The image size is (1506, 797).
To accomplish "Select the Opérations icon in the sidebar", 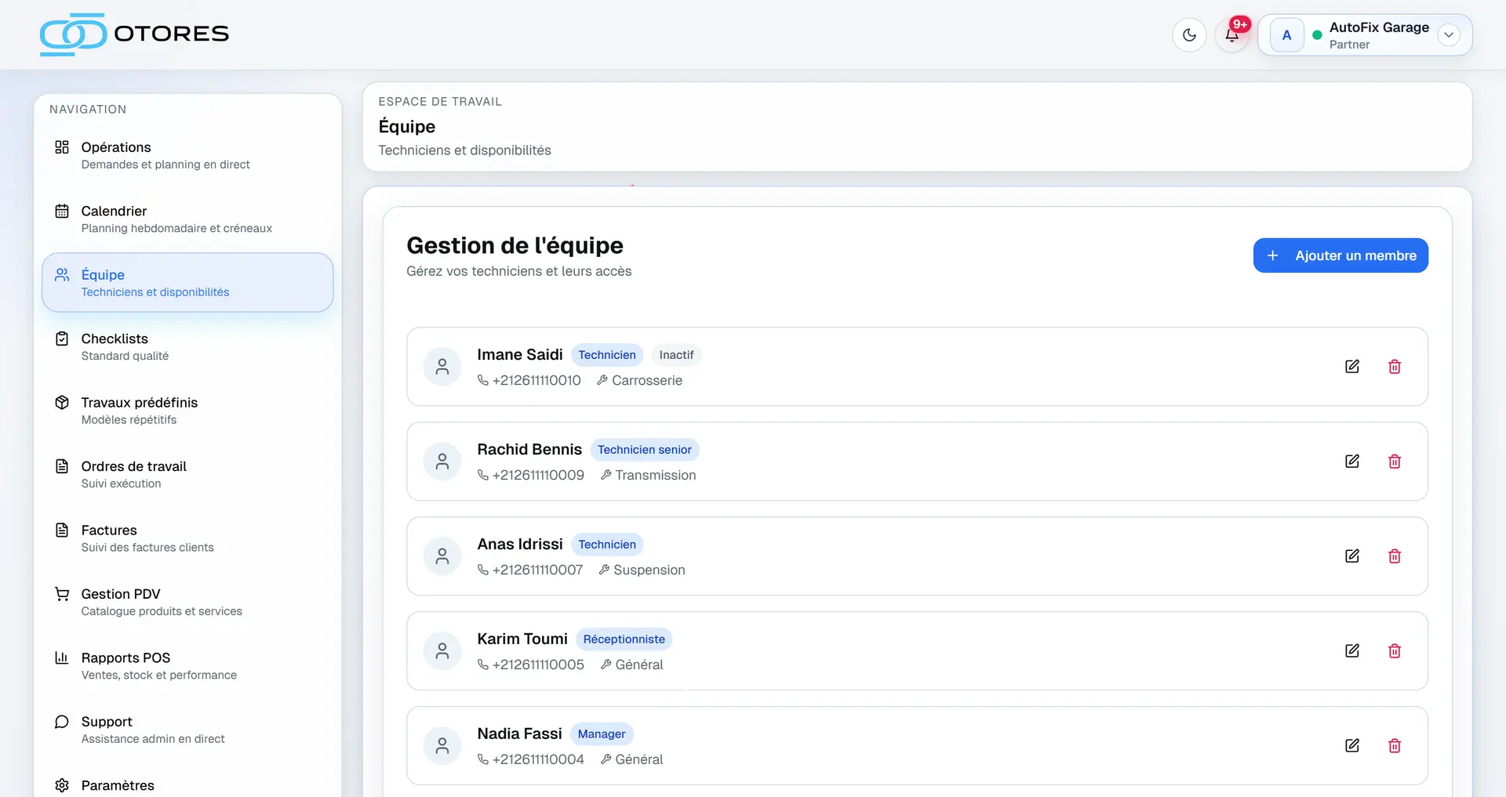I will coord(62,147).
